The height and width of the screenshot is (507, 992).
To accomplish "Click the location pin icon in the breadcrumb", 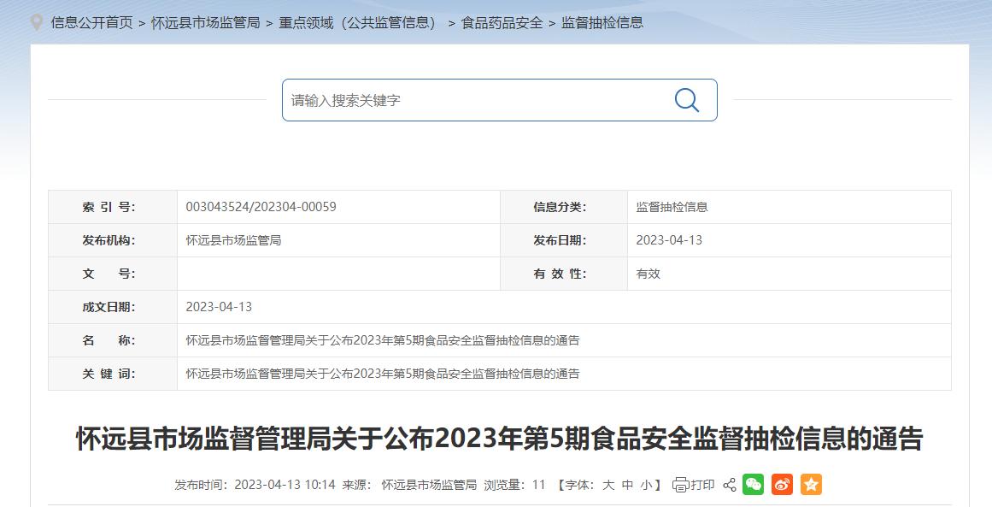I will 35,22.
